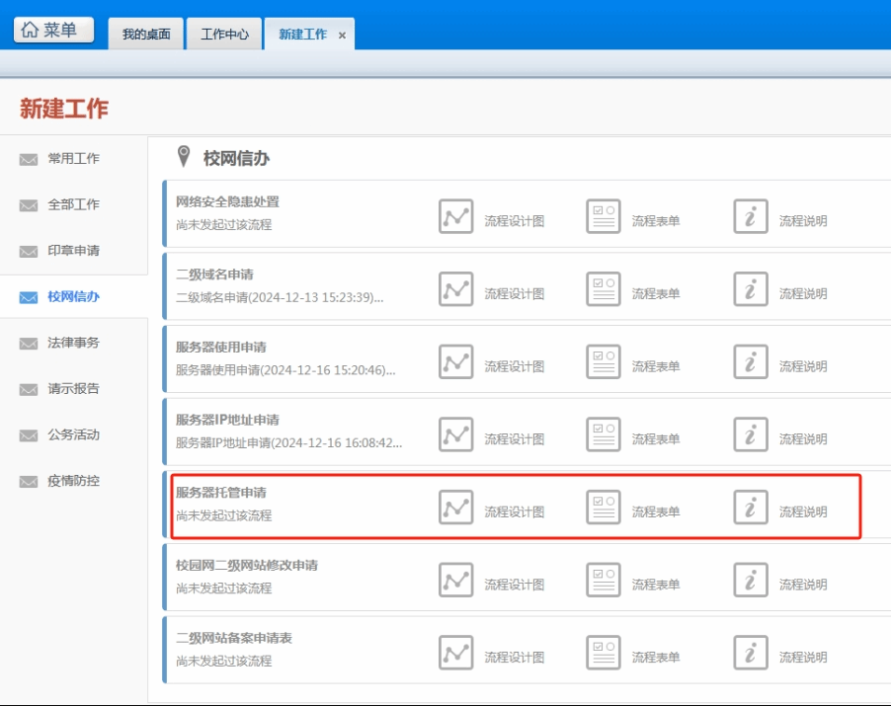Image resolution: width=891 pixels, height=706 pixels.
Task: Open the 二级域名申请 workflow title
Action: 214,275
